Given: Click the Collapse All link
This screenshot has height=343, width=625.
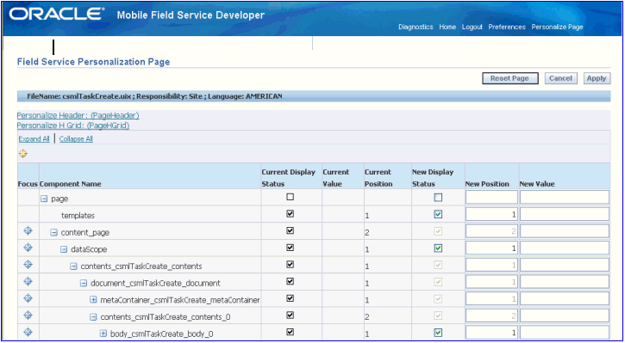Looking at the screenshot, I should pos(76,139).
